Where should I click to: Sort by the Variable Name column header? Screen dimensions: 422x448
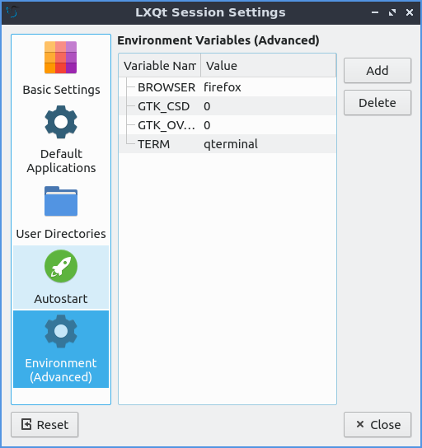[x=160, y=65]
